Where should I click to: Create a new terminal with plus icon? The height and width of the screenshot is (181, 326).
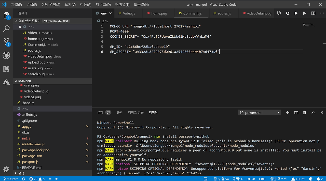click(288, 113)
